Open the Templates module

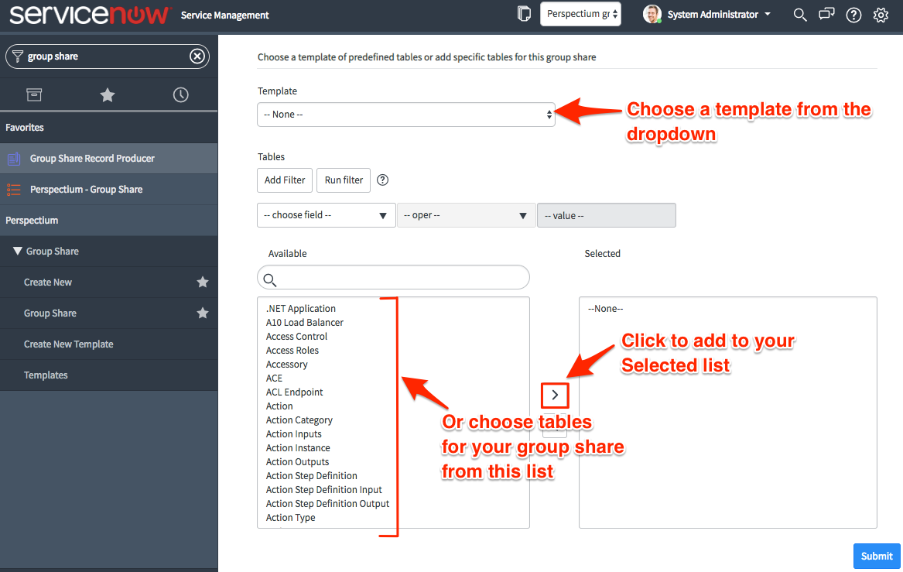point(46,375)
